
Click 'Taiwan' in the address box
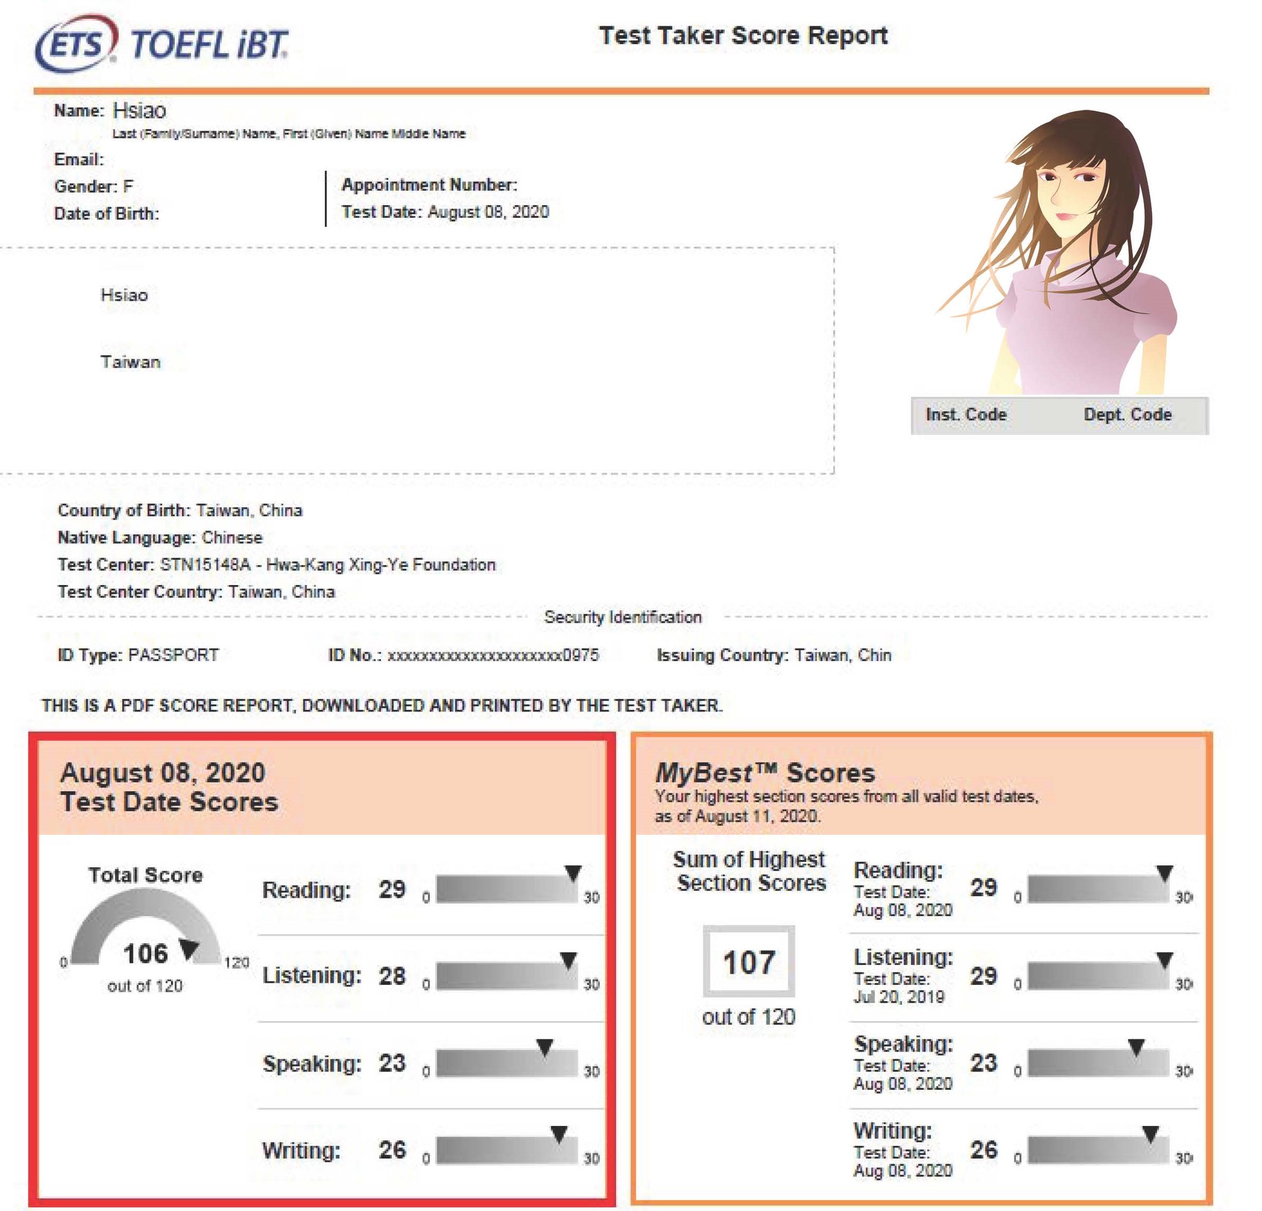point(130,362)
